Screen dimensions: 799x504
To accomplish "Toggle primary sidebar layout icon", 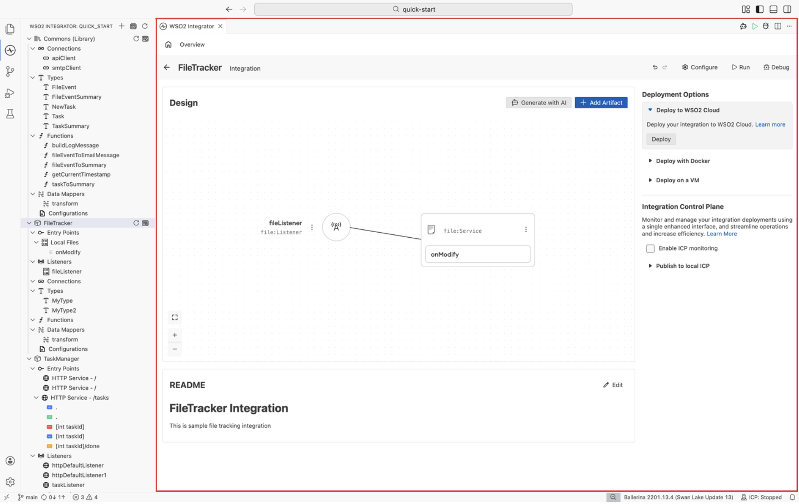I will (760, 9).
